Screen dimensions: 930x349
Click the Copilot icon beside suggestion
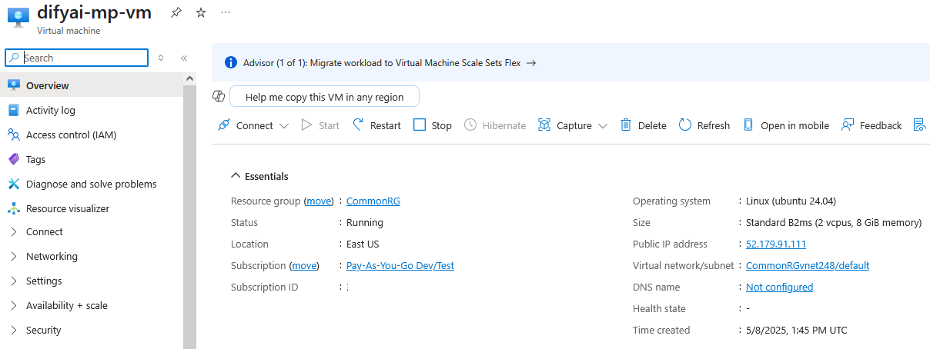[x=218, y=96]
